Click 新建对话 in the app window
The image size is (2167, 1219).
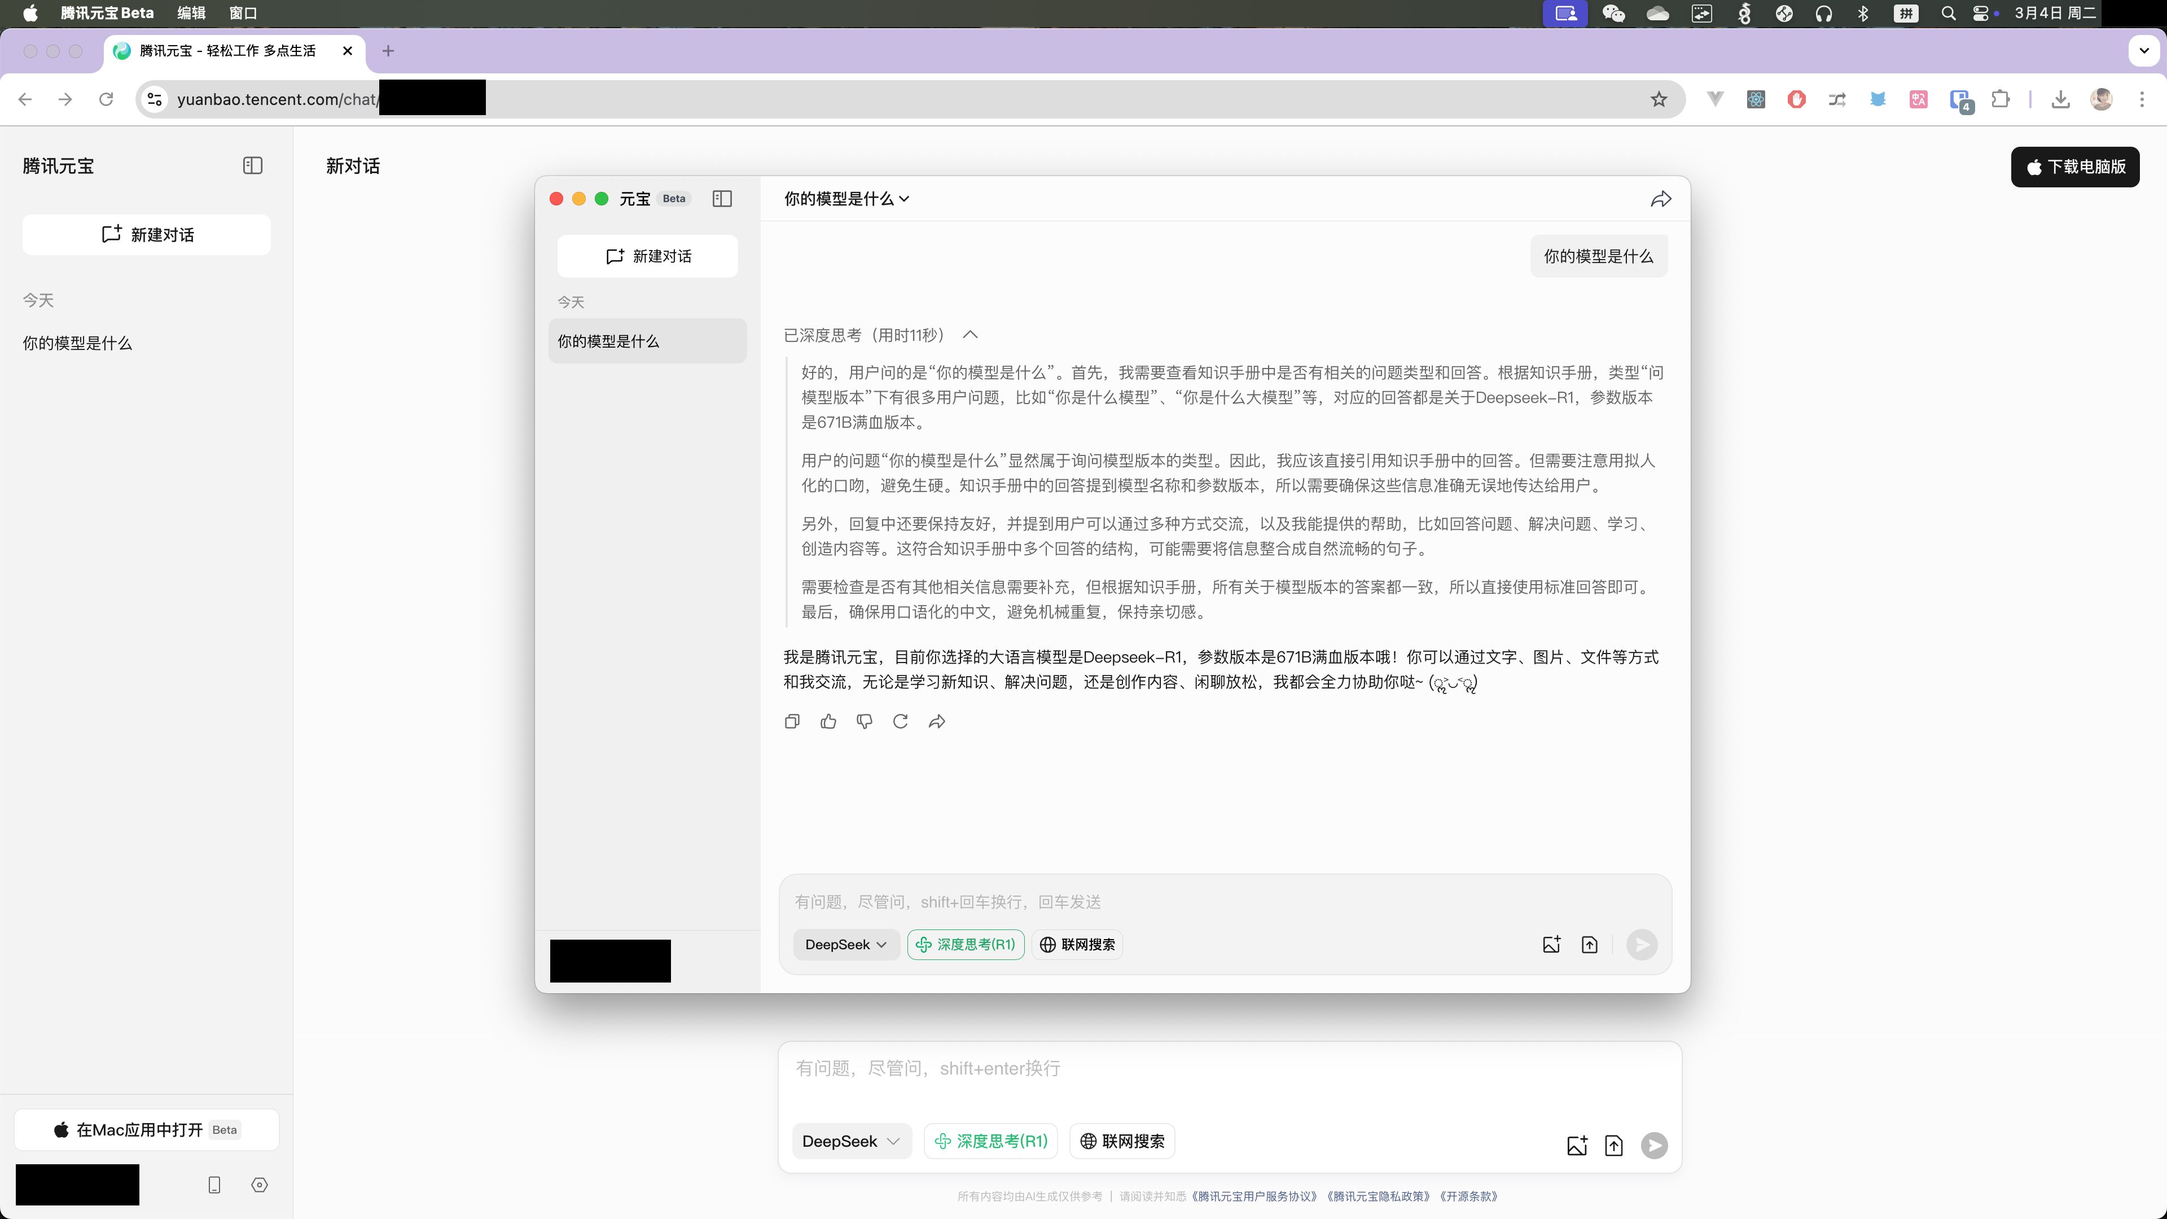coord(648,257)
